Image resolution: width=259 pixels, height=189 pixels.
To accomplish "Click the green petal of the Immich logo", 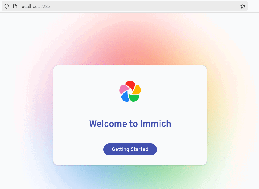I will (134, 98).
